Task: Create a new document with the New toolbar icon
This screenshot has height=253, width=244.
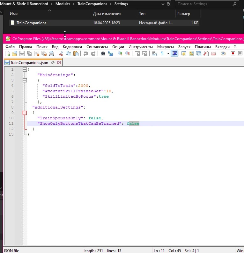Action: click(x=7, y=53)
